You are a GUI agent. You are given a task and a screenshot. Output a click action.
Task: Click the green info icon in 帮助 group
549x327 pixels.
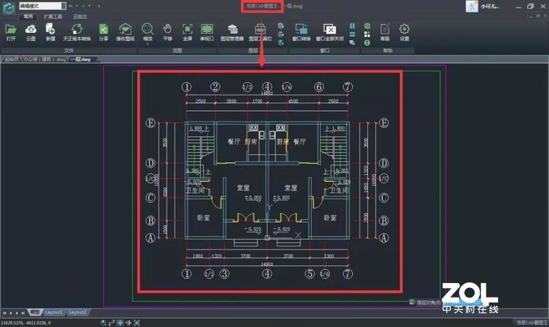point(367,43)
